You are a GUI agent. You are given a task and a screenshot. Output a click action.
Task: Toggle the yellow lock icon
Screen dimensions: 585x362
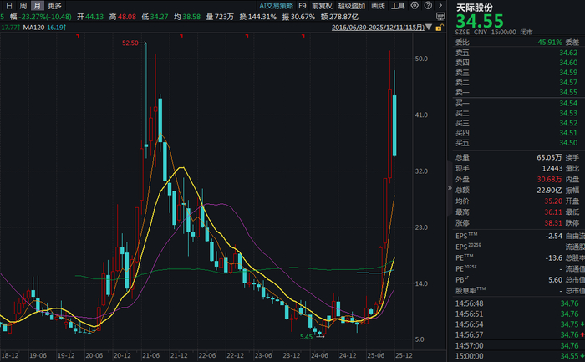pyautogui.click(x=439, y=28)
